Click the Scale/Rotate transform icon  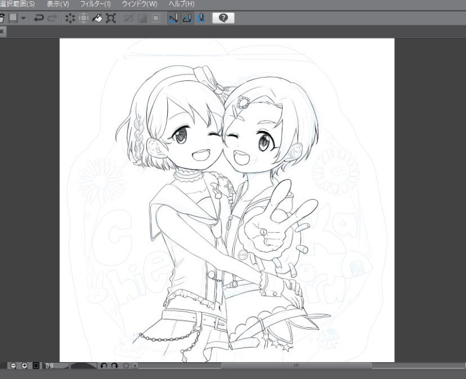coord(111,18)
